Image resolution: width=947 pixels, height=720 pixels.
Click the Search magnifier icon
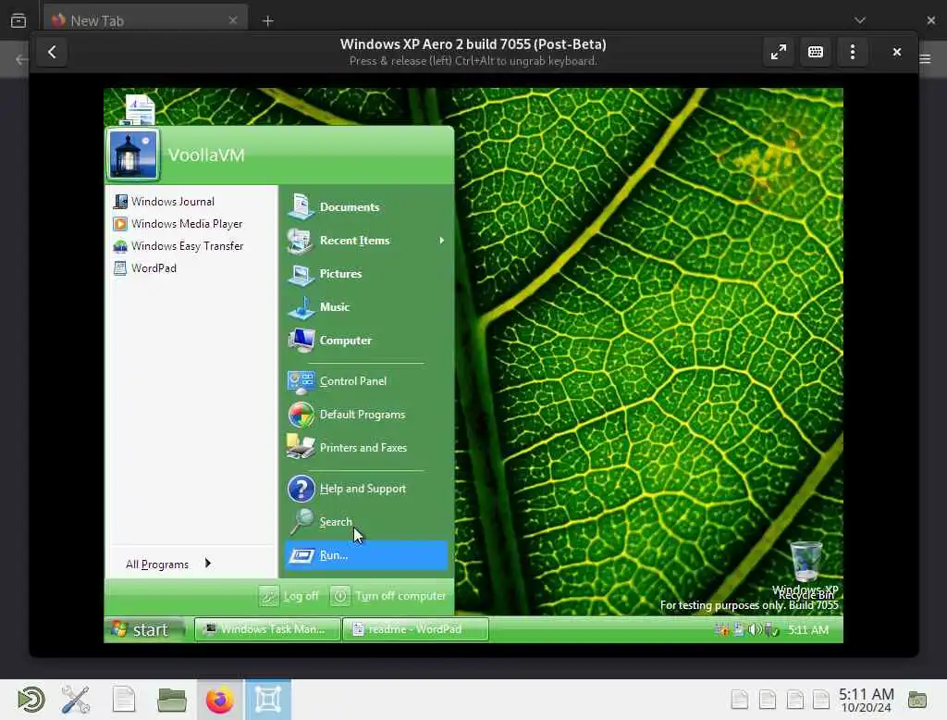[x=301, y=522]
